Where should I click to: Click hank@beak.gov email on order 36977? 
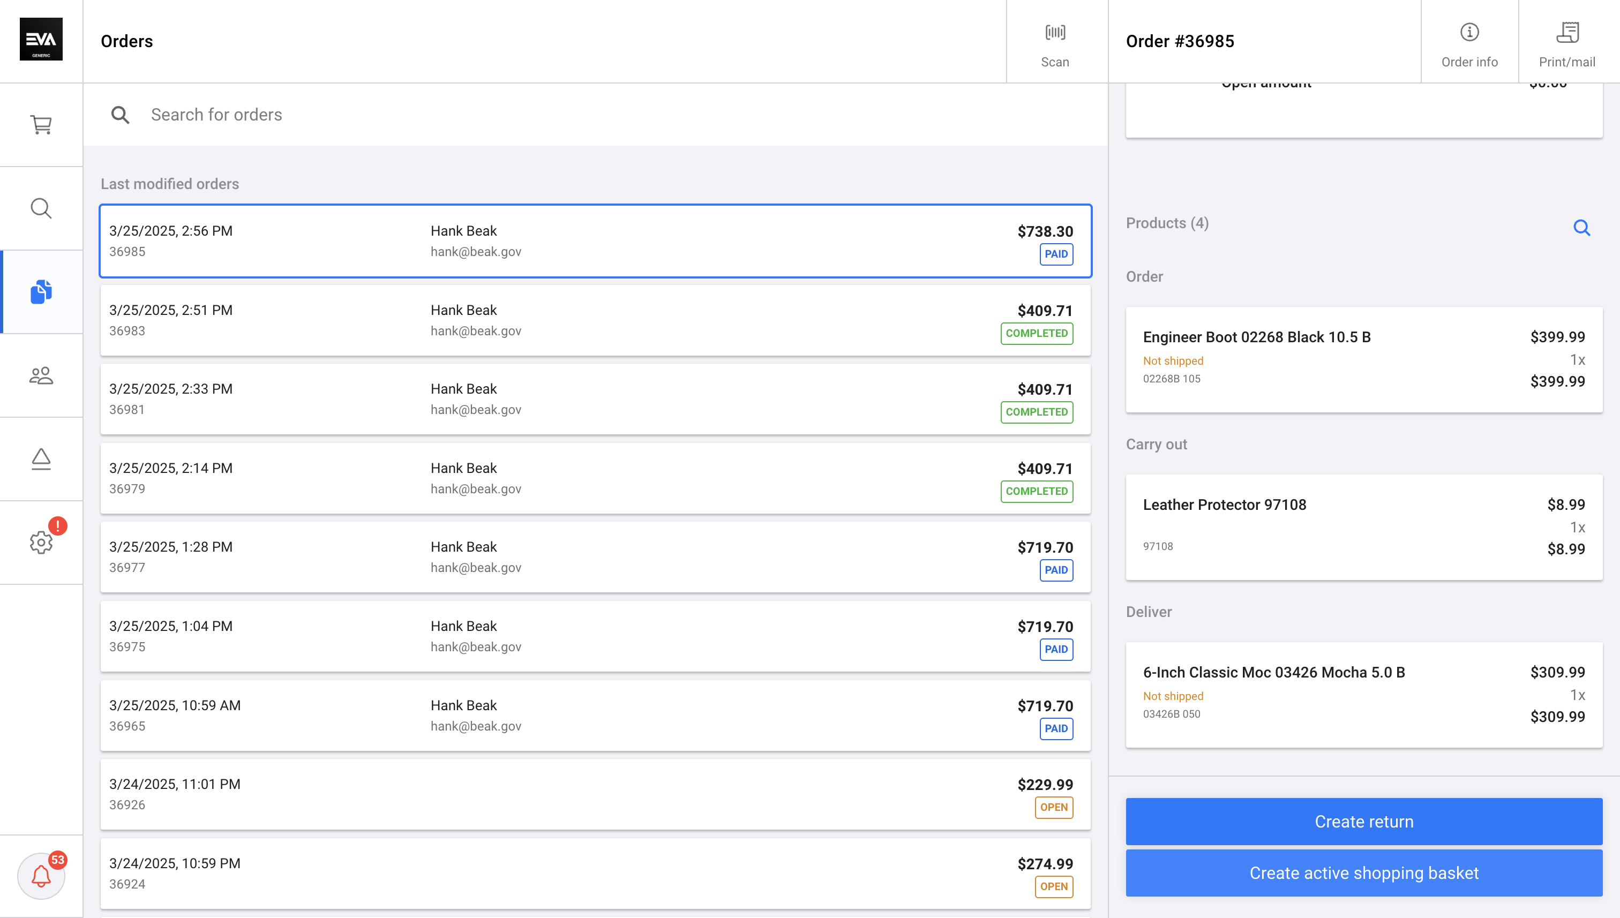pyautogui.click(x=476, y=567)
